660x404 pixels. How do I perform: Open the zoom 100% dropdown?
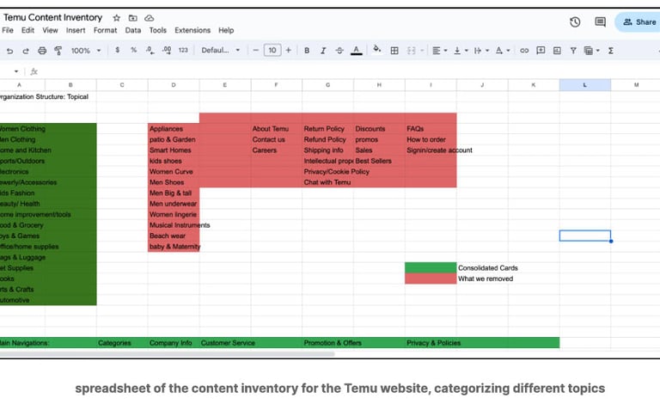pyautogui.click(x=86, y=51)
